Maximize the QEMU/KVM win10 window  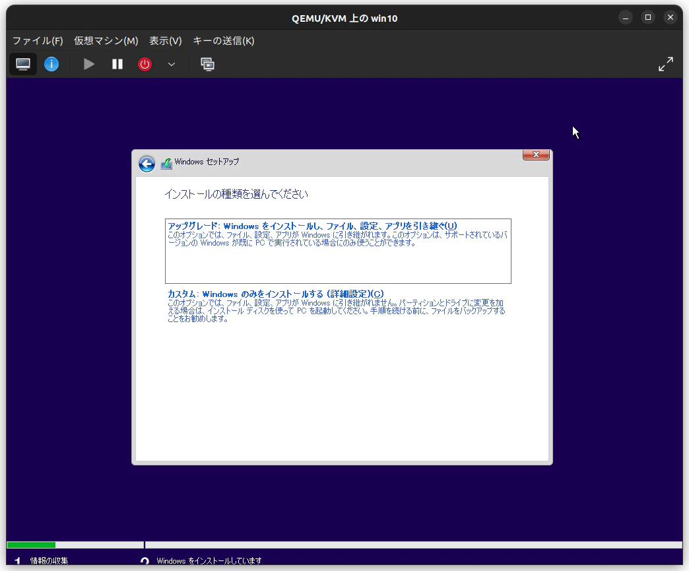647,18
